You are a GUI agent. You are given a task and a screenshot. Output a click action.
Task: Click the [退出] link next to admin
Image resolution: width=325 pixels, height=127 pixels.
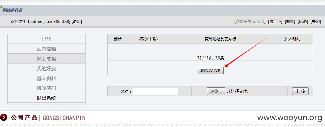(x=77, y=22)
